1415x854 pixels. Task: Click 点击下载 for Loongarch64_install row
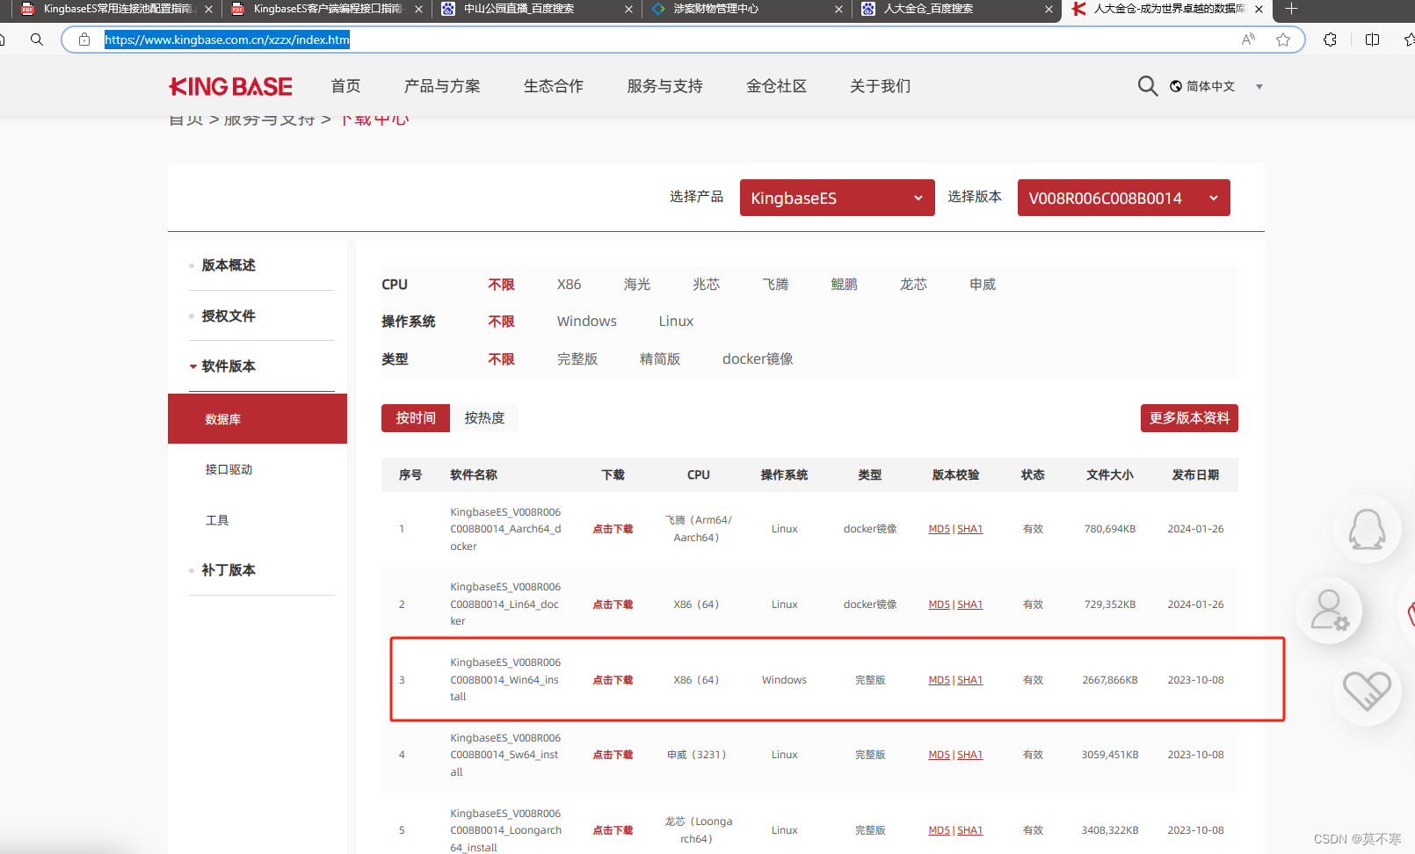[613, 830]
